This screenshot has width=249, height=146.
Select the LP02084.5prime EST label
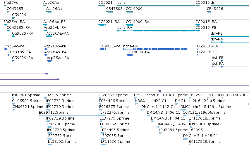(173, 130)
